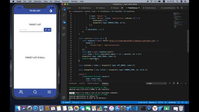The image size is (199, 112).
Task: Click the Enter target input field in simulator
Action: coord(31,30)
